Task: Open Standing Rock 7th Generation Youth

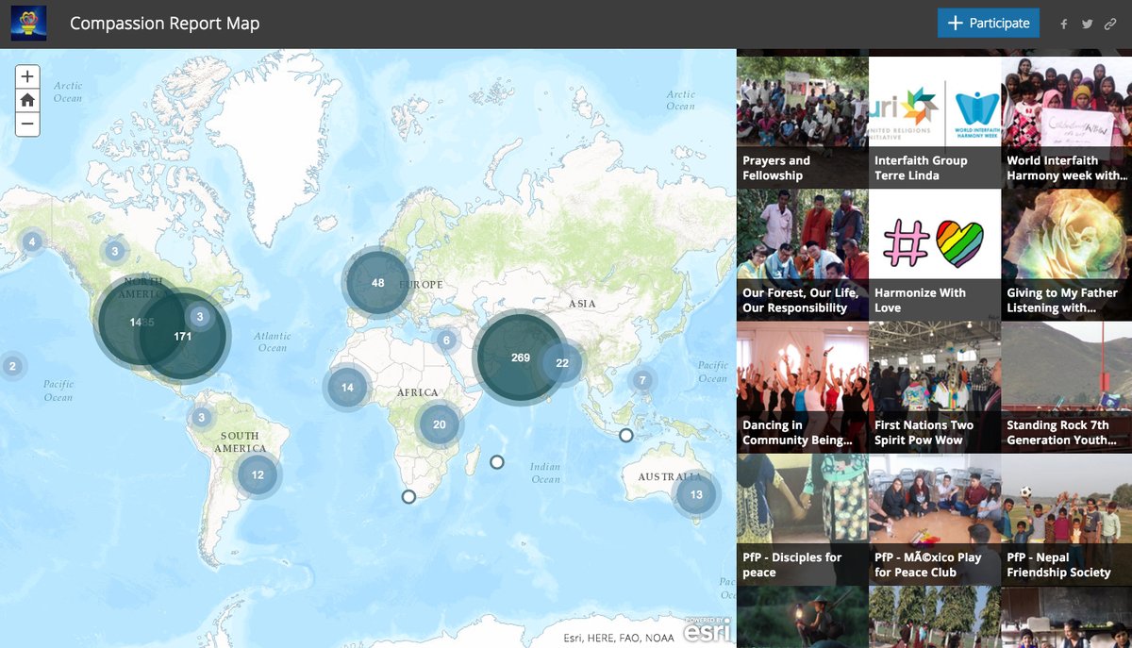Action: [1067, 388]
